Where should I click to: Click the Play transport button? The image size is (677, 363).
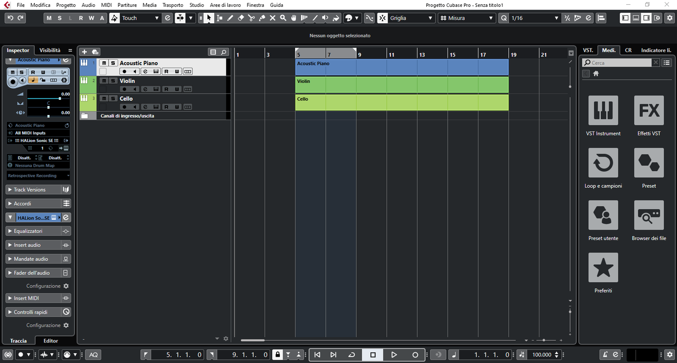[x=394, y=355]
